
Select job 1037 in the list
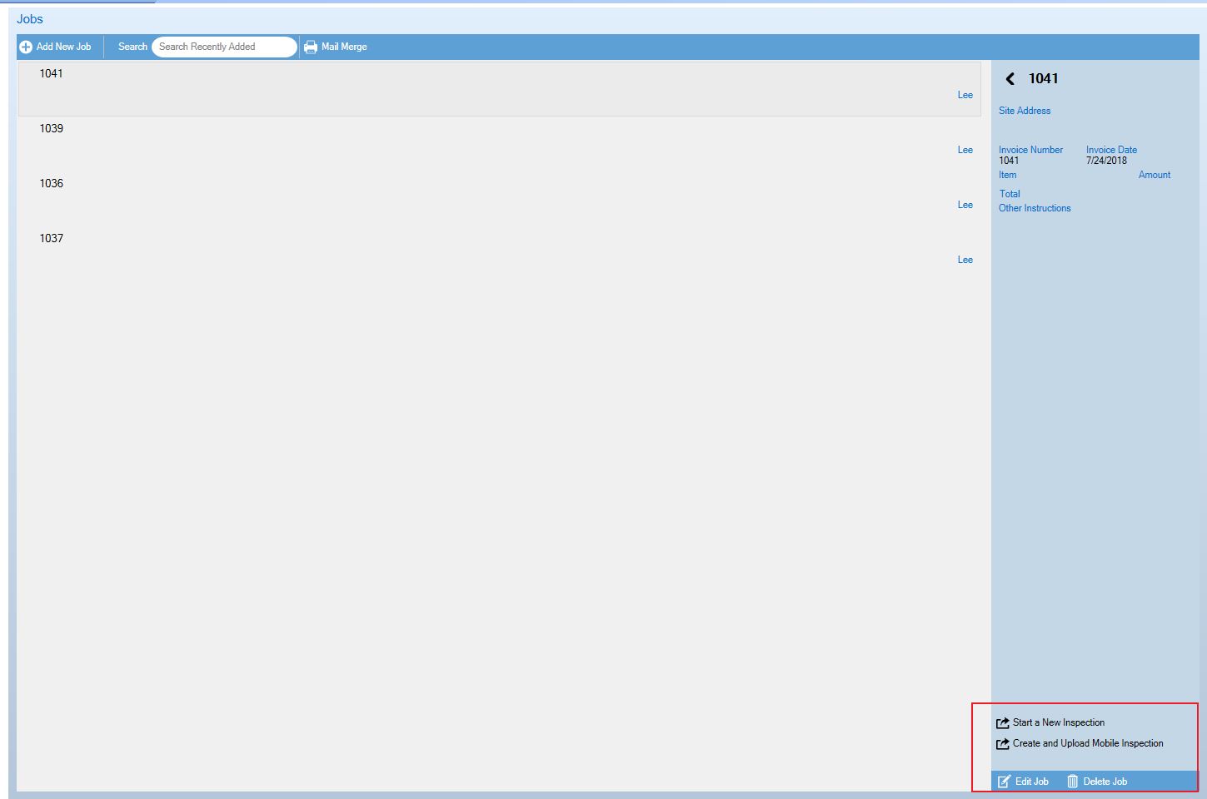click(x=500, y=254)
